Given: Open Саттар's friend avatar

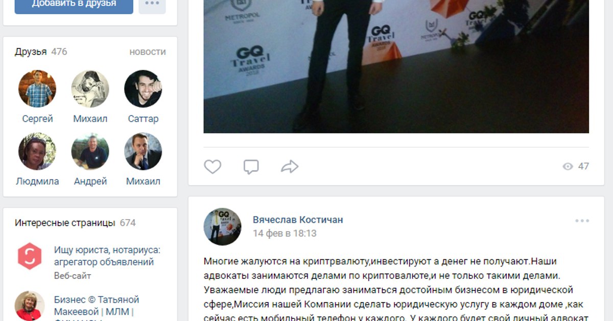Looking at the screenshot, I should click(x=143, y=89).
